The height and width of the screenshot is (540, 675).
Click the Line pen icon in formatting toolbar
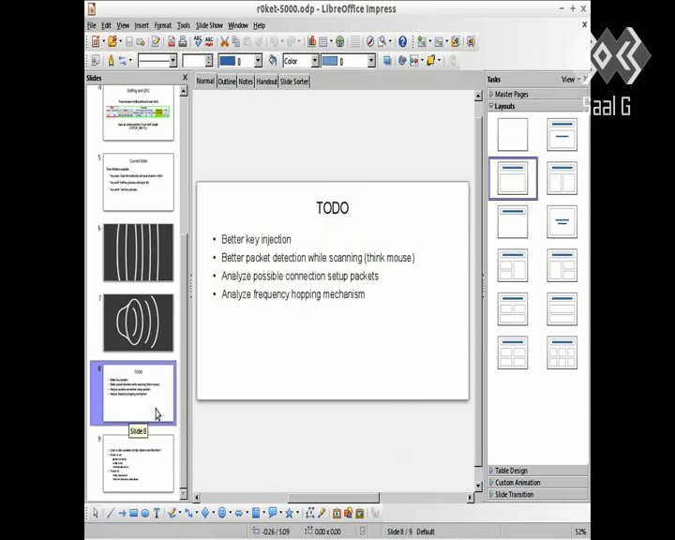[x=111, y=60]
